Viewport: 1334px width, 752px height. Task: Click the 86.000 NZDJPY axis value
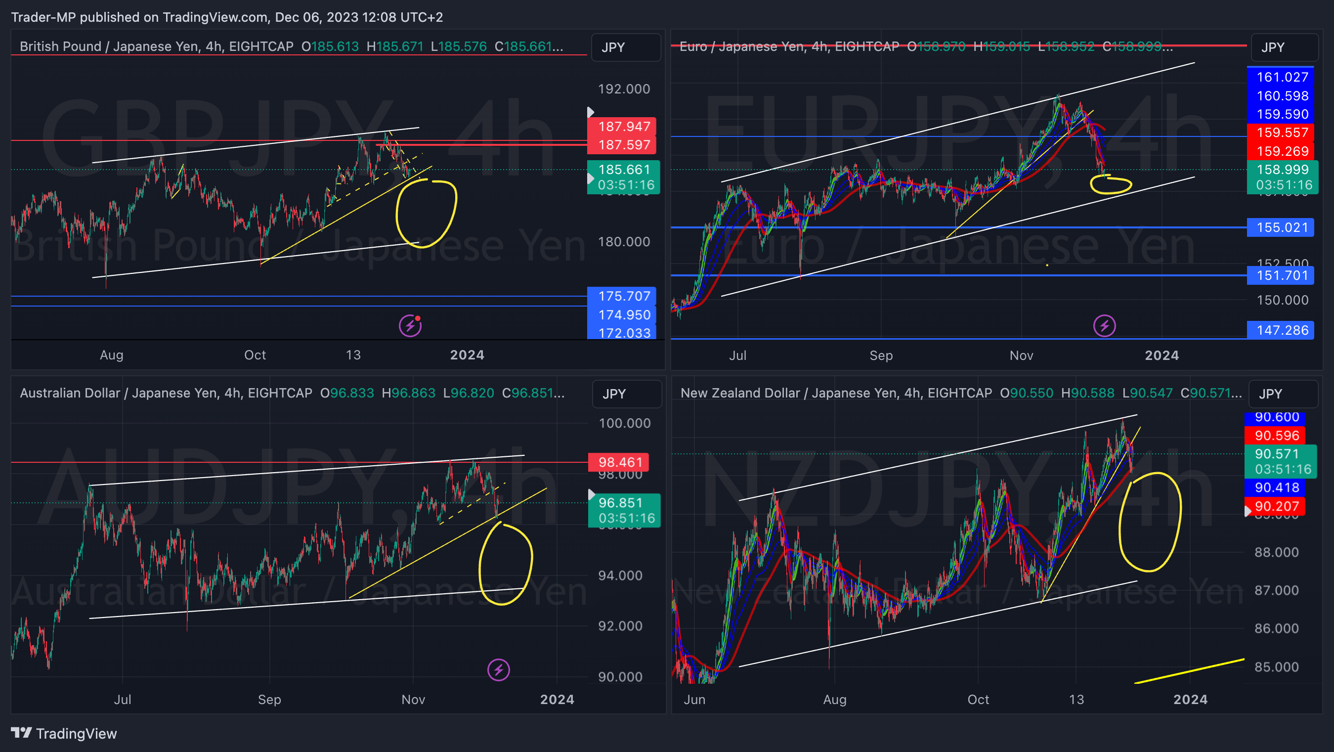click(1276, 629)
